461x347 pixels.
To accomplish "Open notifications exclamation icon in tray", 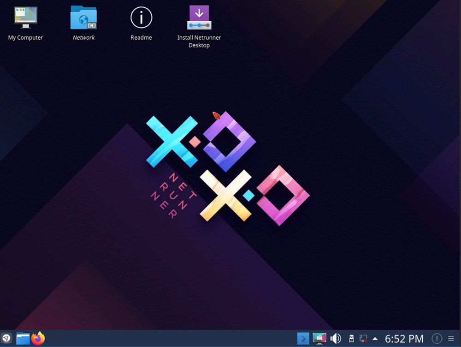I will [x=437, y=339].
